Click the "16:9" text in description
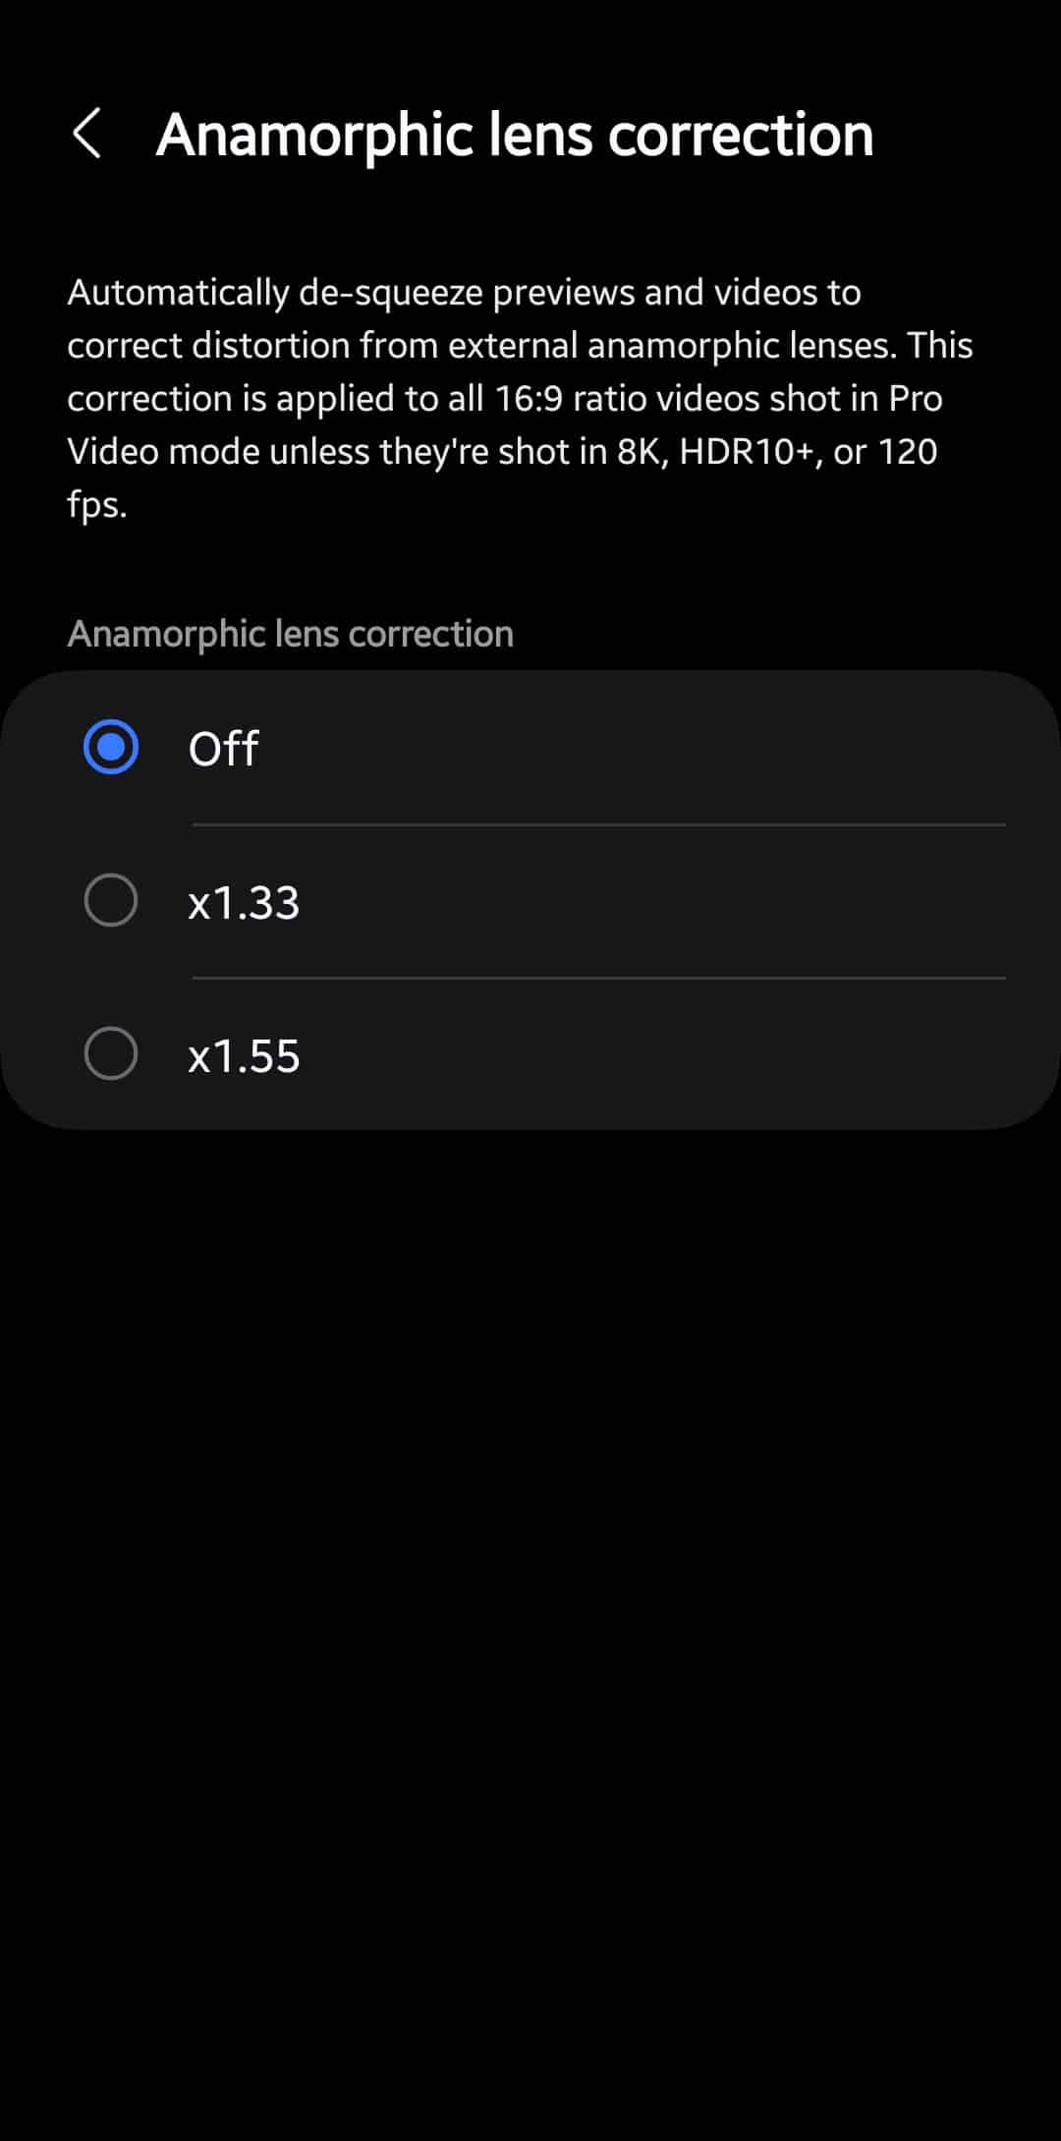This screenshot has height=2141, width=1061. 529,399
